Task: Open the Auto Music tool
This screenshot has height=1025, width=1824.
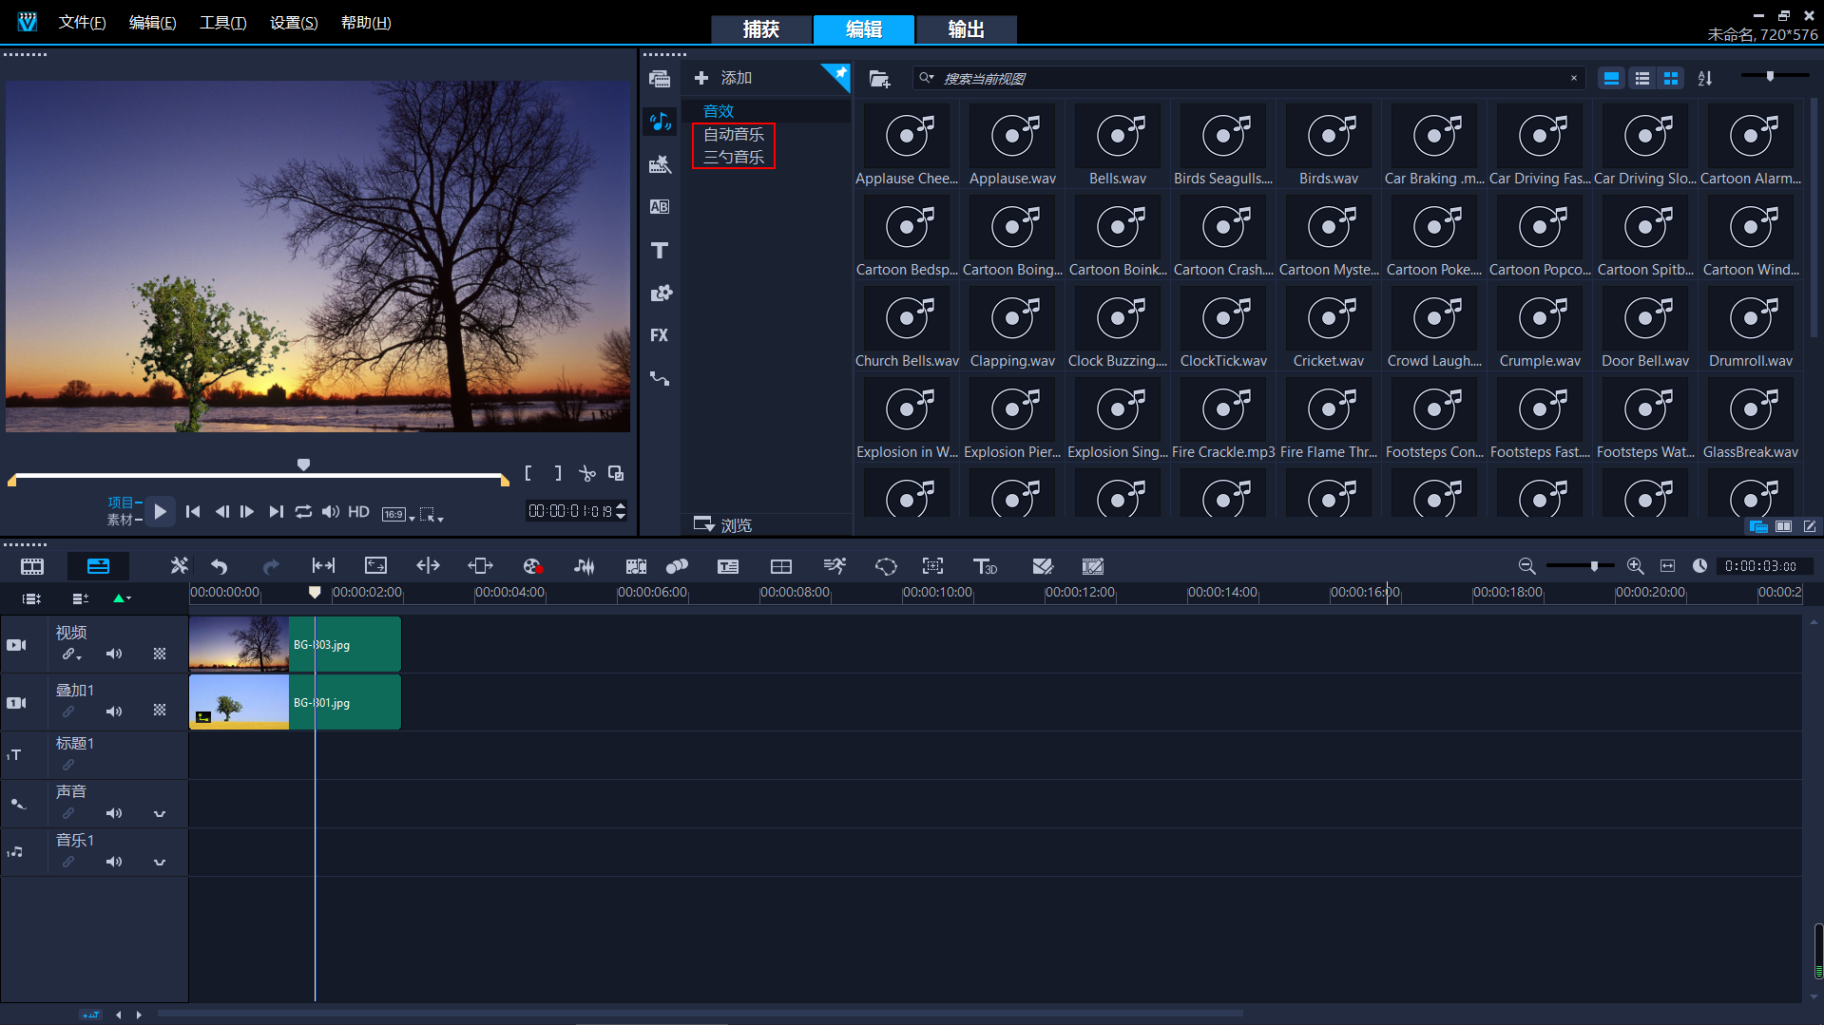Action: coord(636,566)
